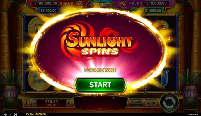The image size is (201, 116).
Task: Click the green START button
Action: pyautogui.click(x=100, y=85)
